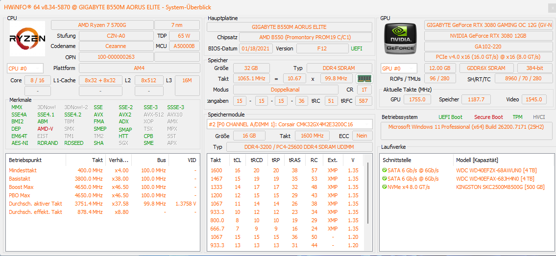This screenshot has height=256, width=556.
Task: Click the CZN-A0 stepping field
Action: pyautogui.click(x=116, y=36)
